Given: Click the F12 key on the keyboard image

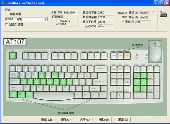Looking at the screenshot, I should point(104,56).
